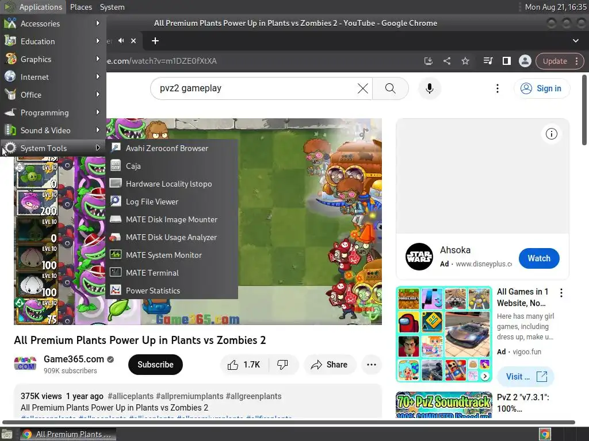Open YouTube settings three-dot menu
The width and height of the screenshot is (589, 441).
tap(498, 88)
